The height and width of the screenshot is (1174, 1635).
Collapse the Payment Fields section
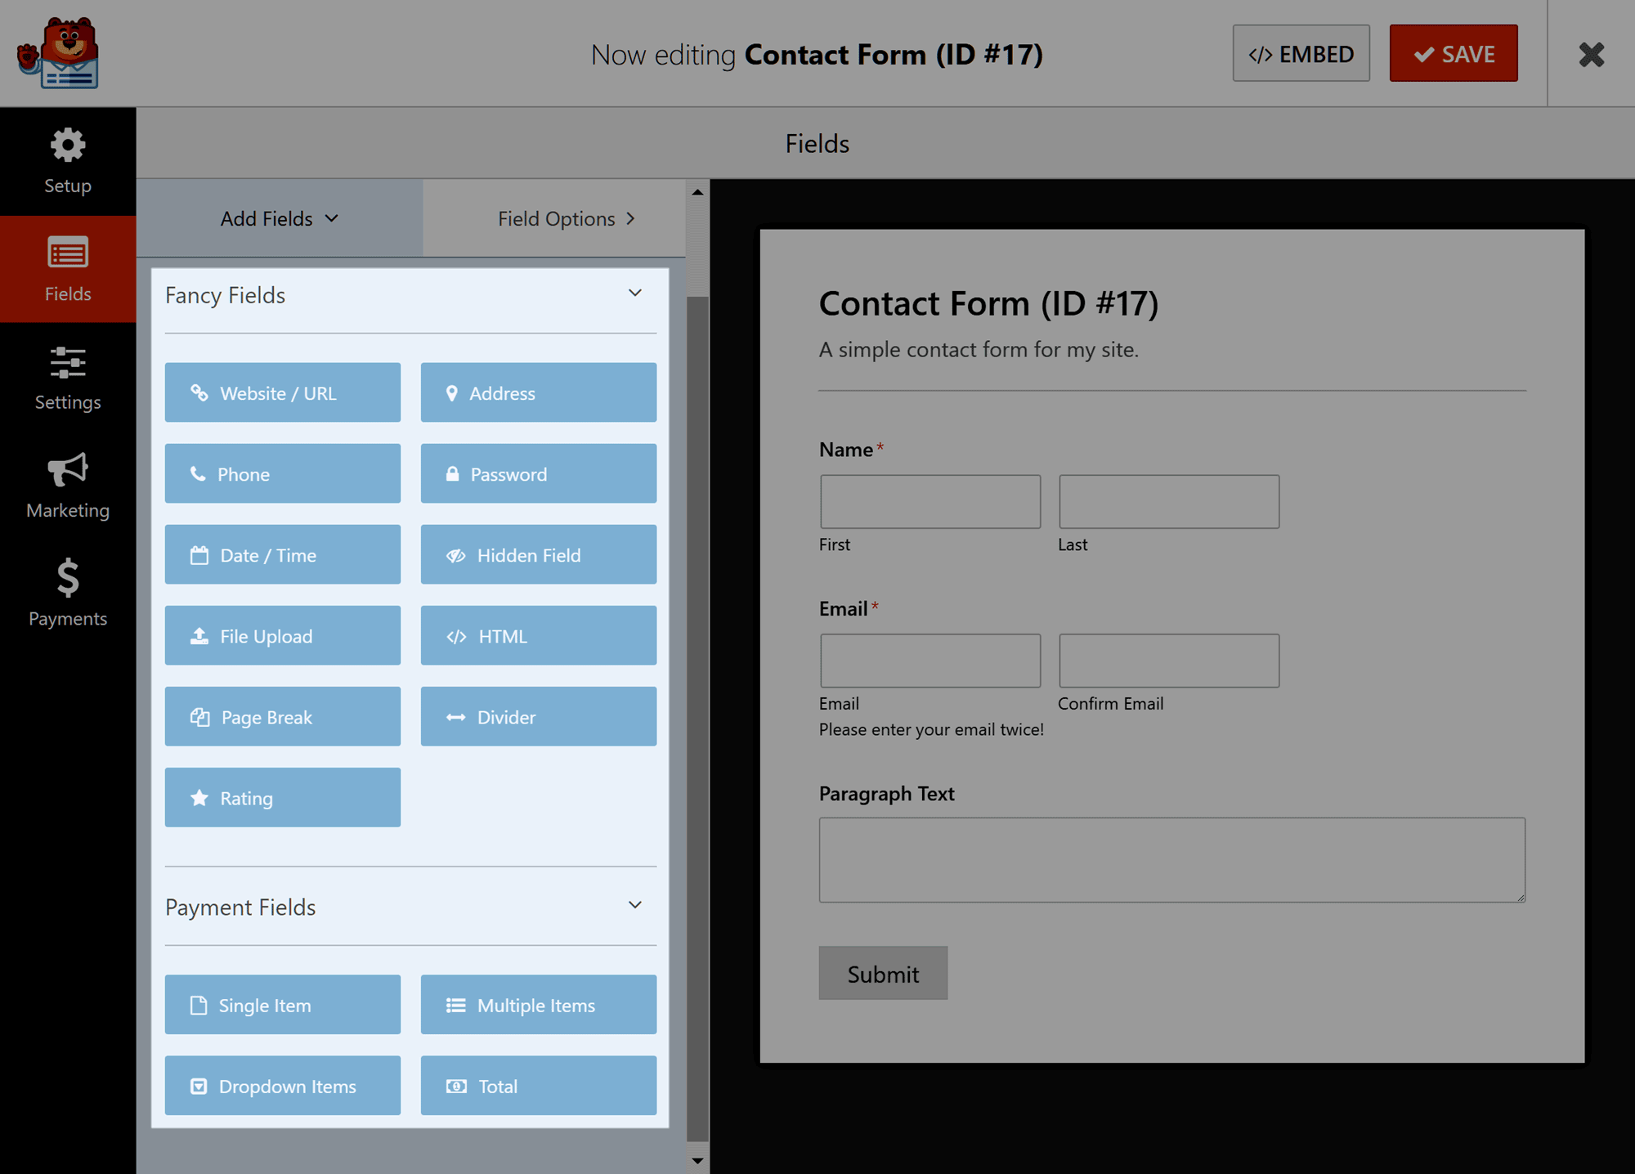(638, 905)
